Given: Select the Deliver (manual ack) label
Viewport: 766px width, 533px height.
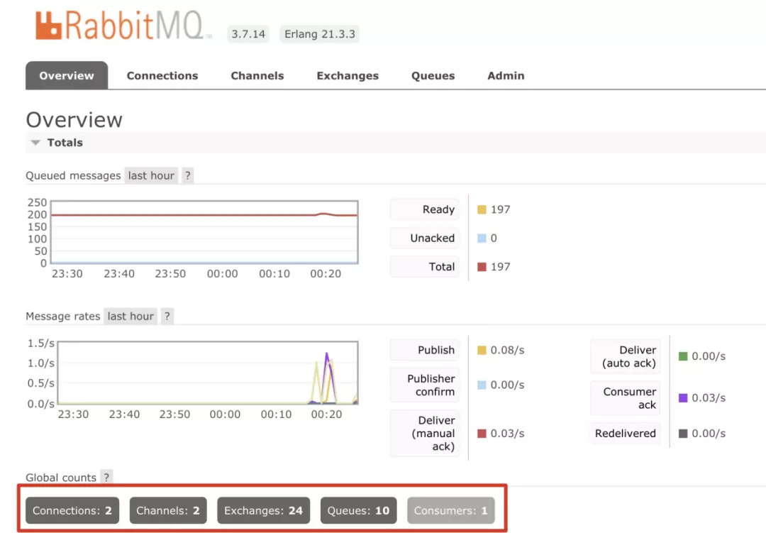Looking at the screenshot, I should click(x=425, y=433).
